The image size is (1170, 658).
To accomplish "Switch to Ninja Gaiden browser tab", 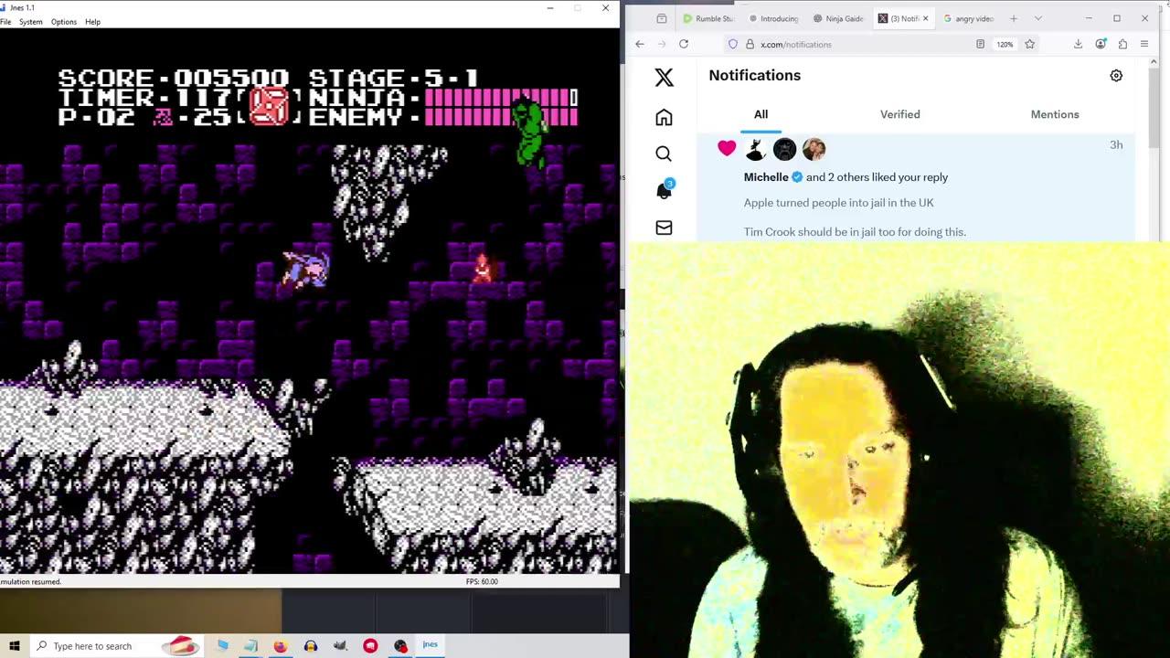I will click(839, 18).
